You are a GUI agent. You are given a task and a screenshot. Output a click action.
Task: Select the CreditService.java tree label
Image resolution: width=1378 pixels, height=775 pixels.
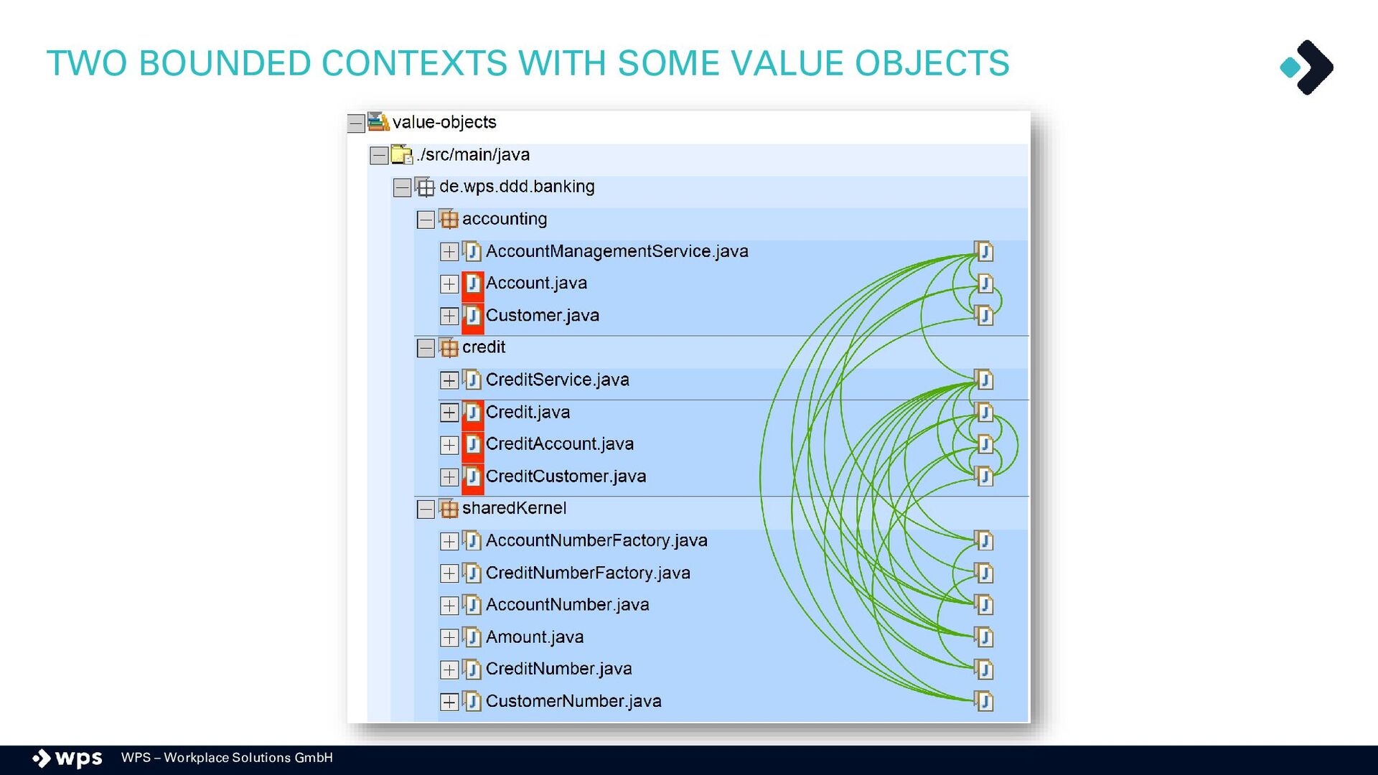pyautogui.click(x=558, y=380)
